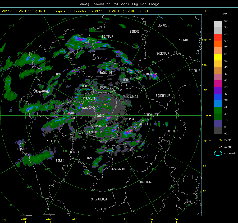Click the NARAGUND city label
This screenshot has width=238, height=223.
pos(89,99)
